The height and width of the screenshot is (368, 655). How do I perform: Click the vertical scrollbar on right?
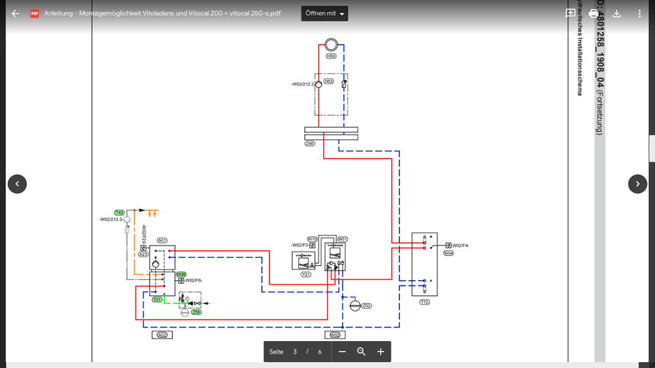tap(652, 149)
